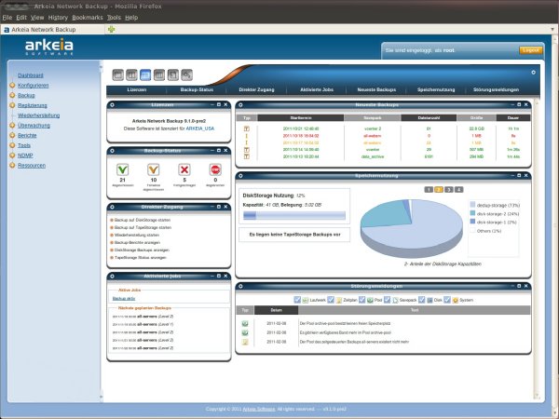Expand the Replizierung sidebar bullet
Viewport: 559px width, 419px height.
click(x=12, y=105)
